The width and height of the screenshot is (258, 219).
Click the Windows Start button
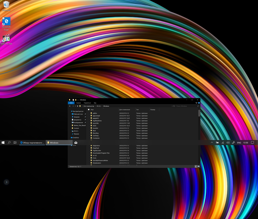(3, 143)
